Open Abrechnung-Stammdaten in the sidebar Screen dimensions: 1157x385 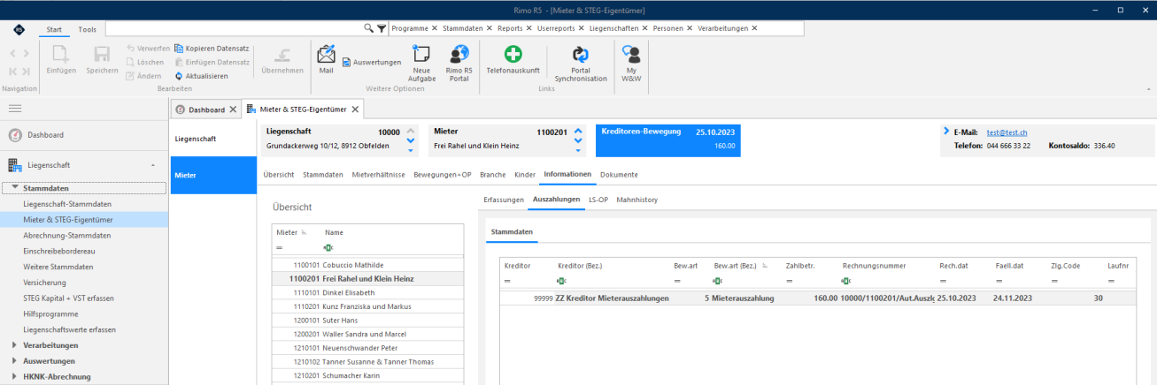pos(67,236)
